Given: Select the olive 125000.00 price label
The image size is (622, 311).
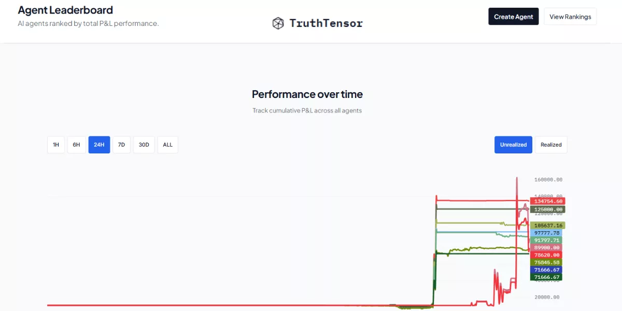Looking at the screenshot, I should tap(547, 209).
